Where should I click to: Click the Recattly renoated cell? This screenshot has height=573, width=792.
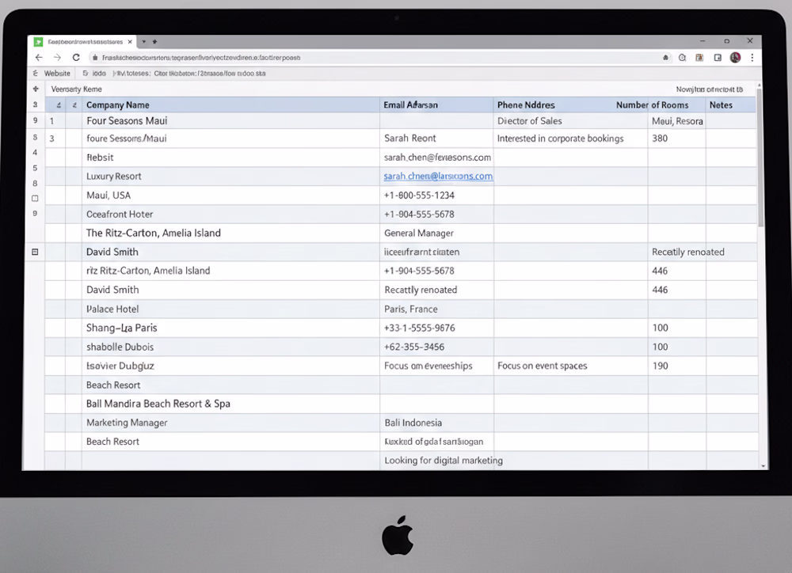tap(436, 290)
